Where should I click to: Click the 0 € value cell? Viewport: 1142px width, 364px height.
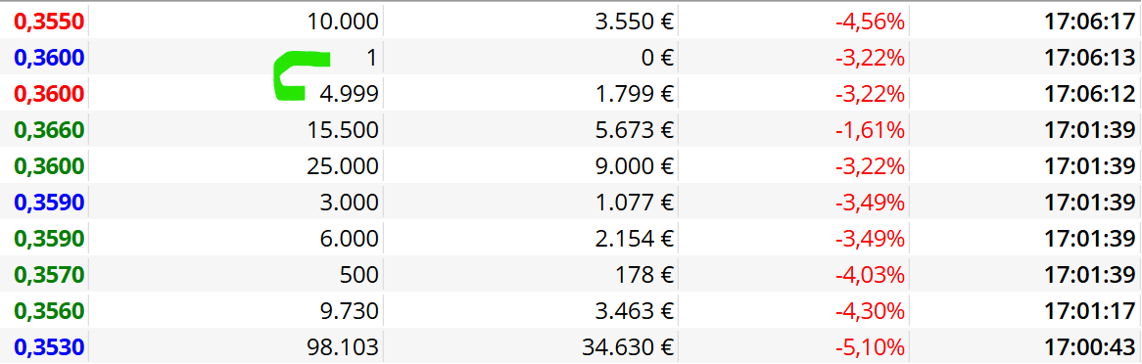pos(657,58)
